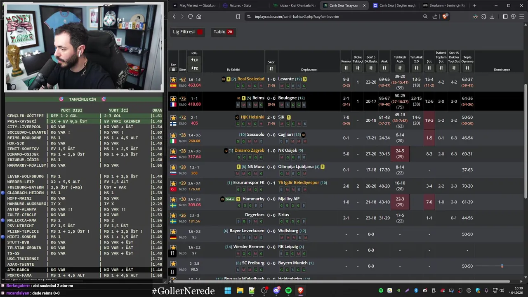Viewport: 528px width, 297px height.
Task: Toggle the browser sidebar panel
Action: coord(505,16)
